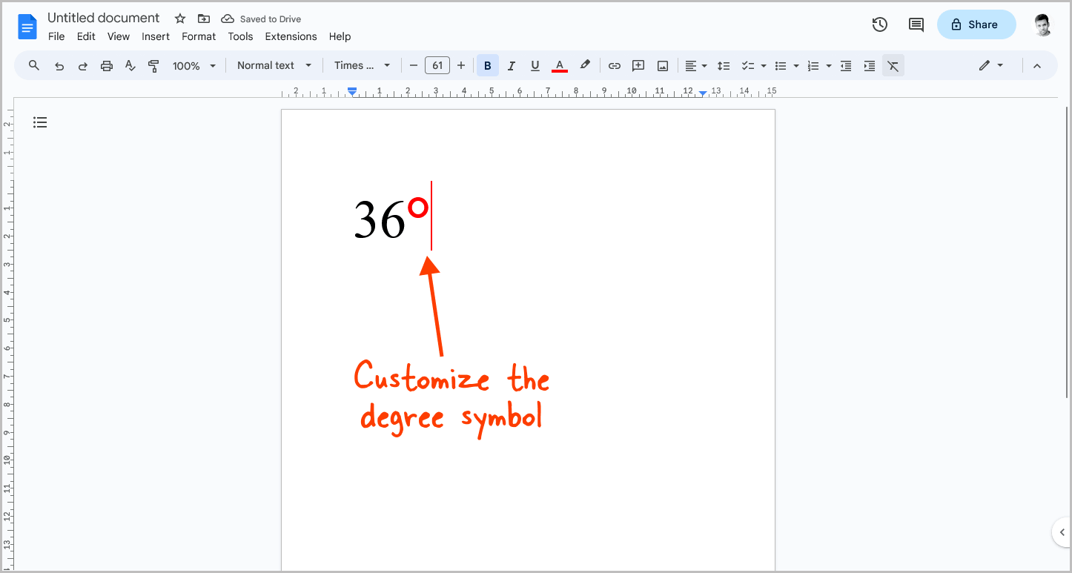
Task: Run spelling and grammar check
Action: click(x=130, y=65)
